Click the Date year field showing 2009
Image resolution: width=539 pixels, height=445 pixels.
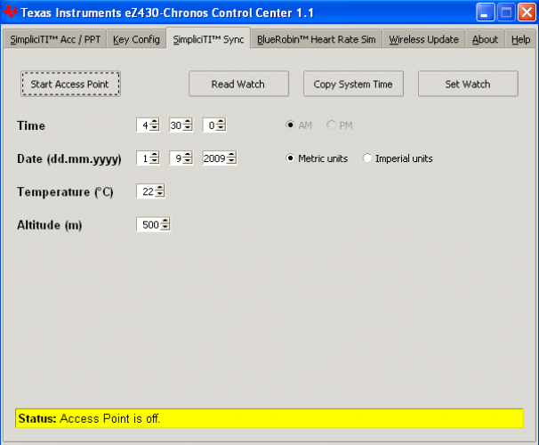[x=215, y=158]
